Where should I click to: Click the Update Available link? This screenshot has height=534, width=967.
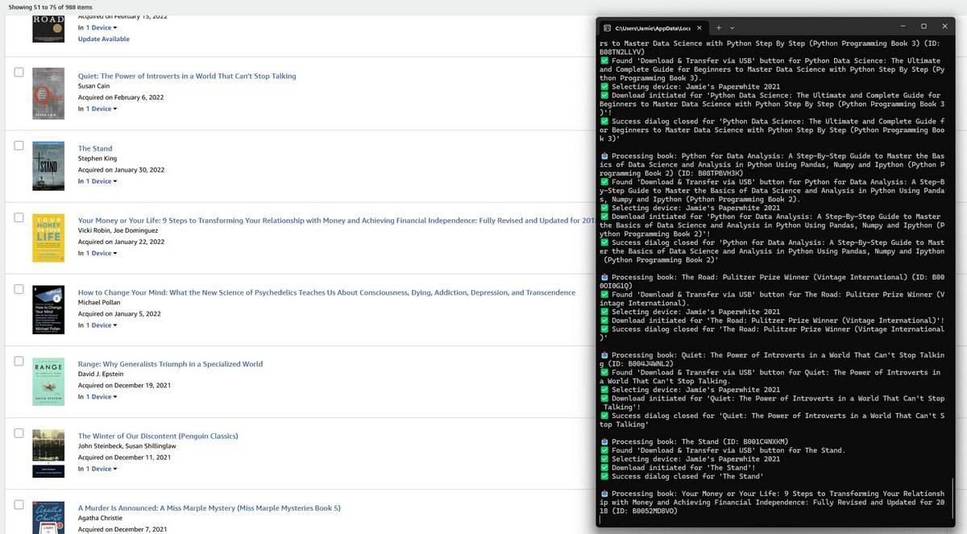pos(102,38)
